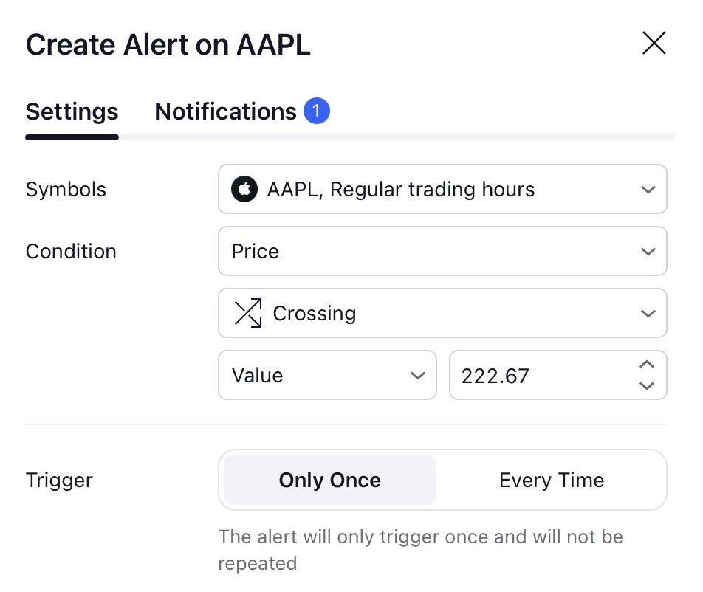This screenshot has width=703, height=592.
Task: Open the Price condition dropdown
Action: (x=442, y=251)
